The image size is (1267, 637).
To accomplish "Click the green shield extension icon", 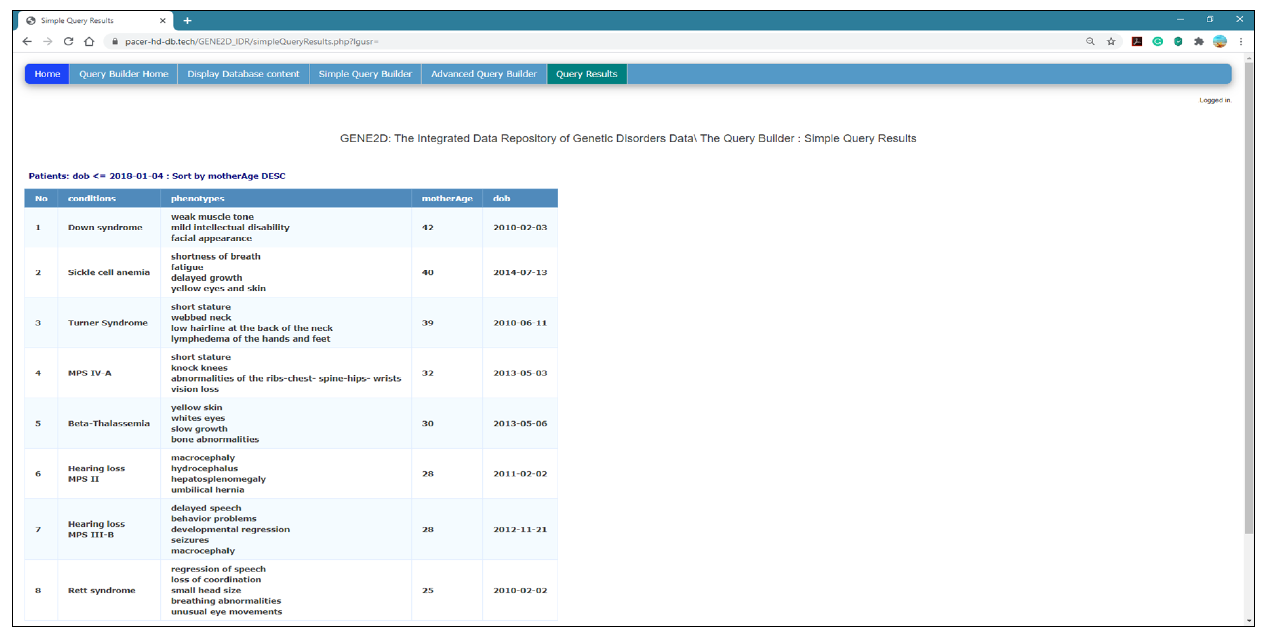I will (x=1178, y=42).
